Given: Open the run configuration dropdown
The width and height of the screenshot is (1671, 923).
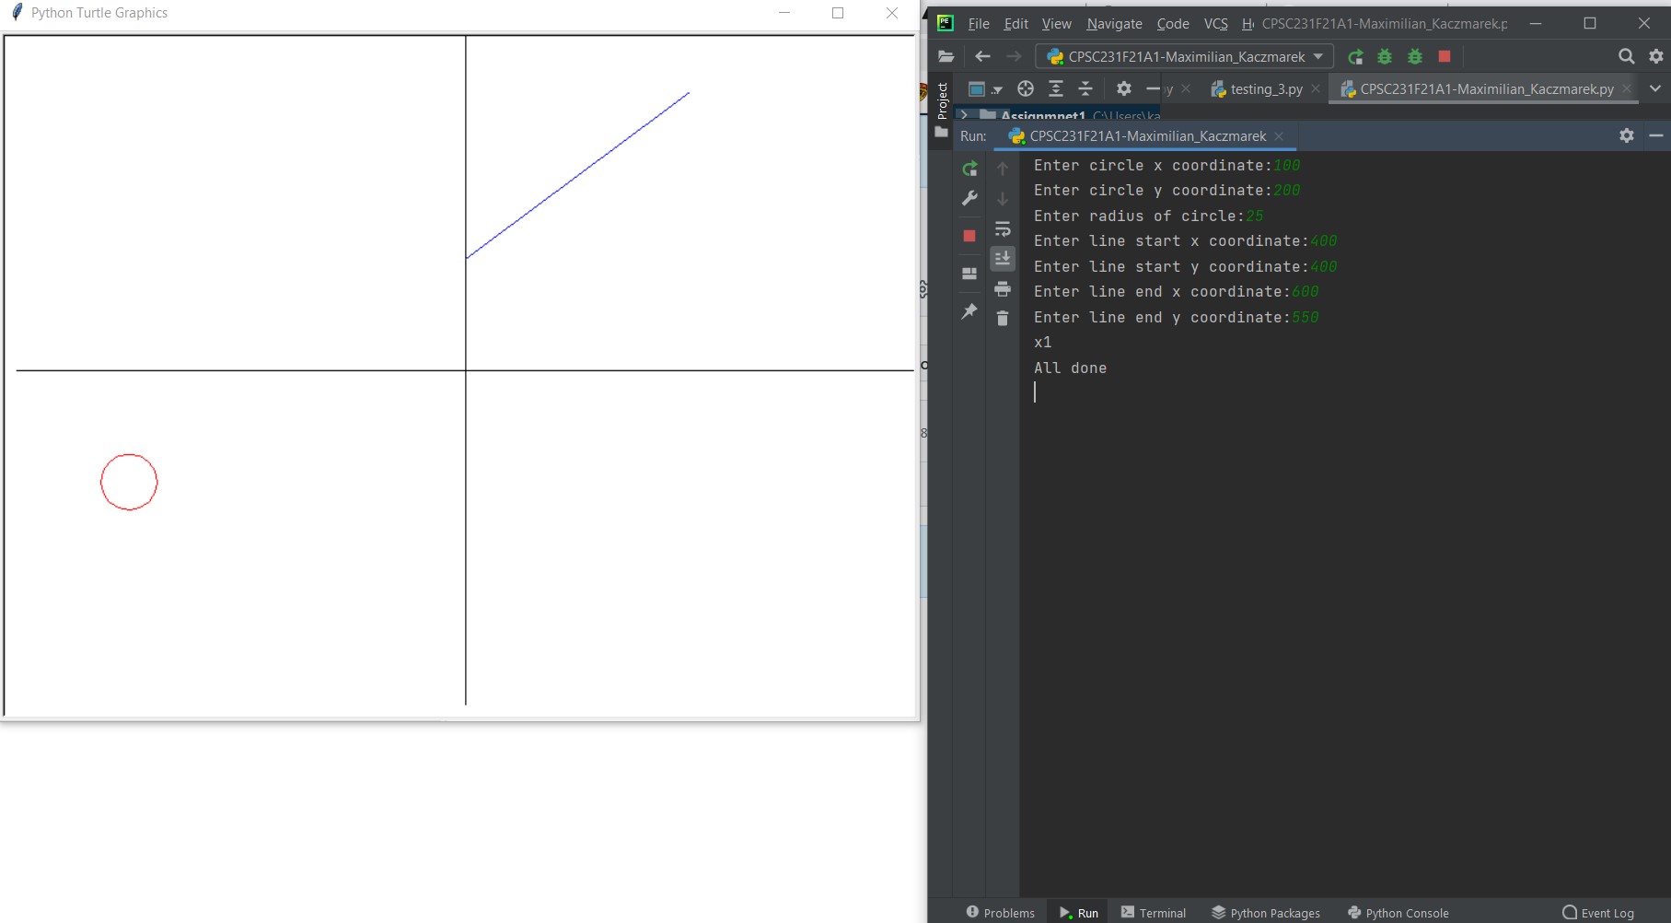Looking at the screenshot, I should tap(1185, 56).
